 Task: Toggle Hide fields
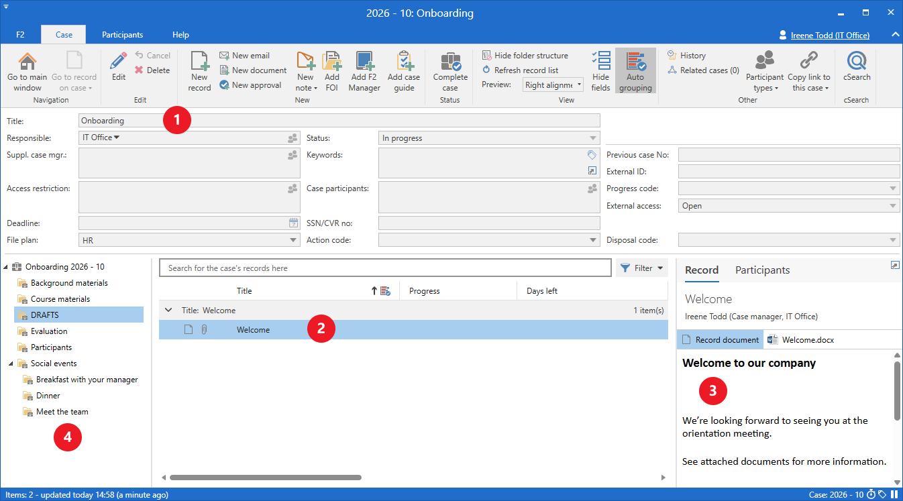[601, 71]
